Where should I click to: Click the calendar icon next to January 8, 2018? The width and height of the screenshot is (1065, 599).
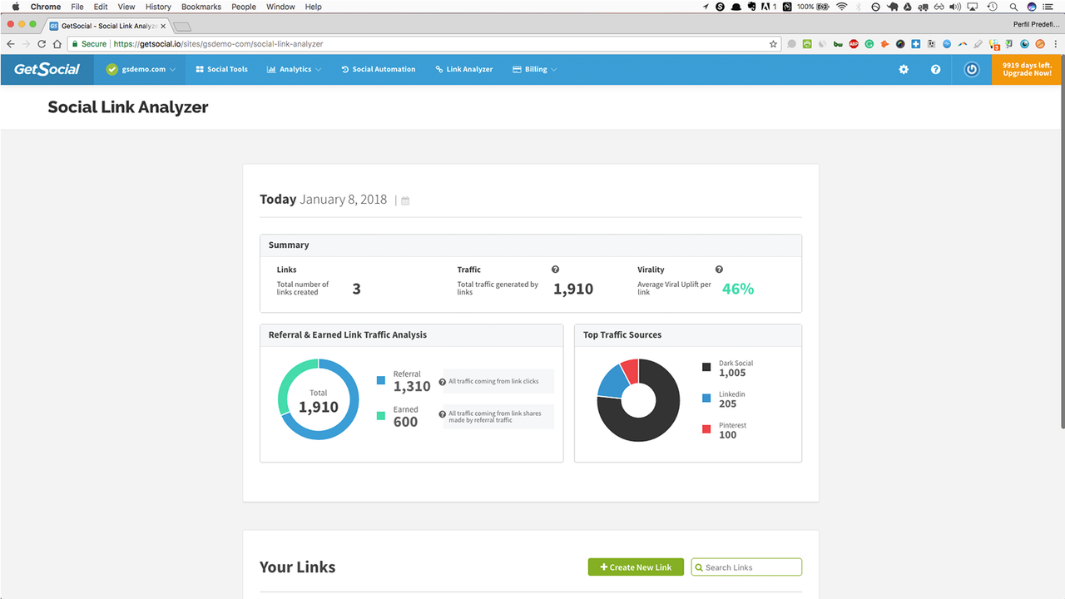[x=404, y=200]
